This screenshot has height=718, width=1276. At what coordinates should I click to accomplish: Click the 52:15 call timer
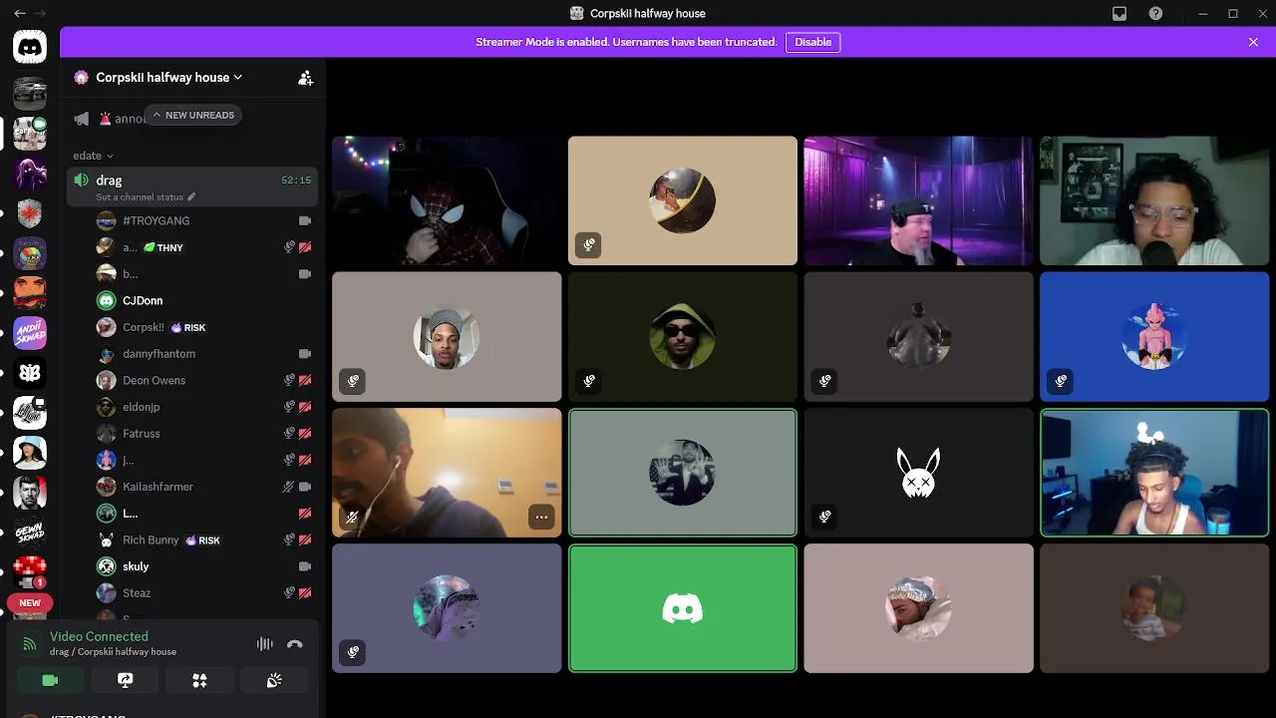296,180
